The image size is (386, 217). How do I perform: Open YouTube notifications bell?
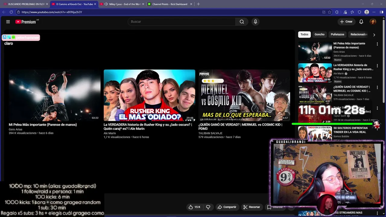coord(361,22)
